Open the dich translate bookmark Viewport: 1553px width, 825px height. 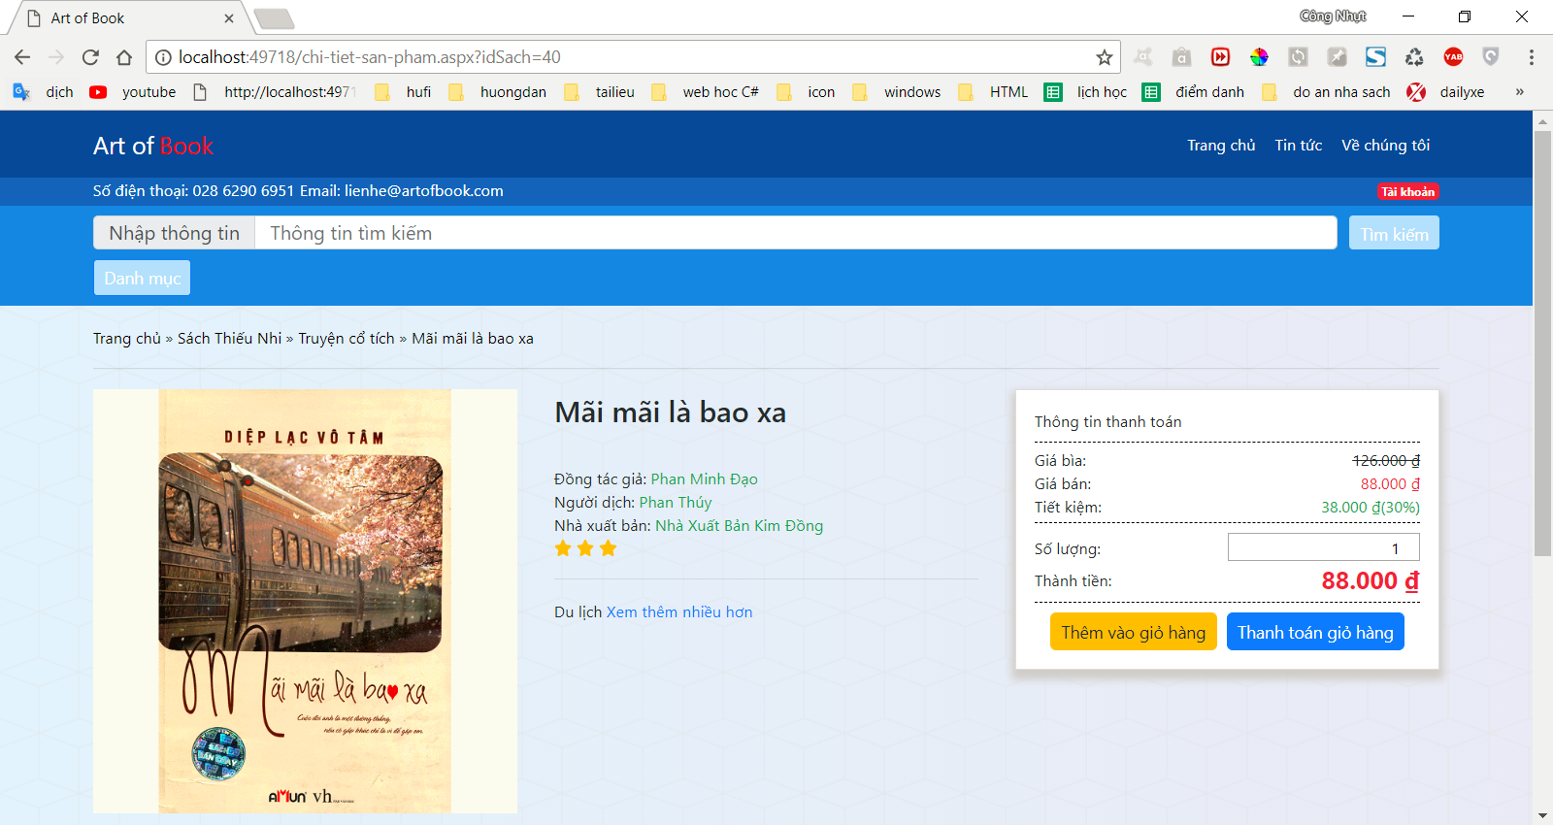(44, 92)
